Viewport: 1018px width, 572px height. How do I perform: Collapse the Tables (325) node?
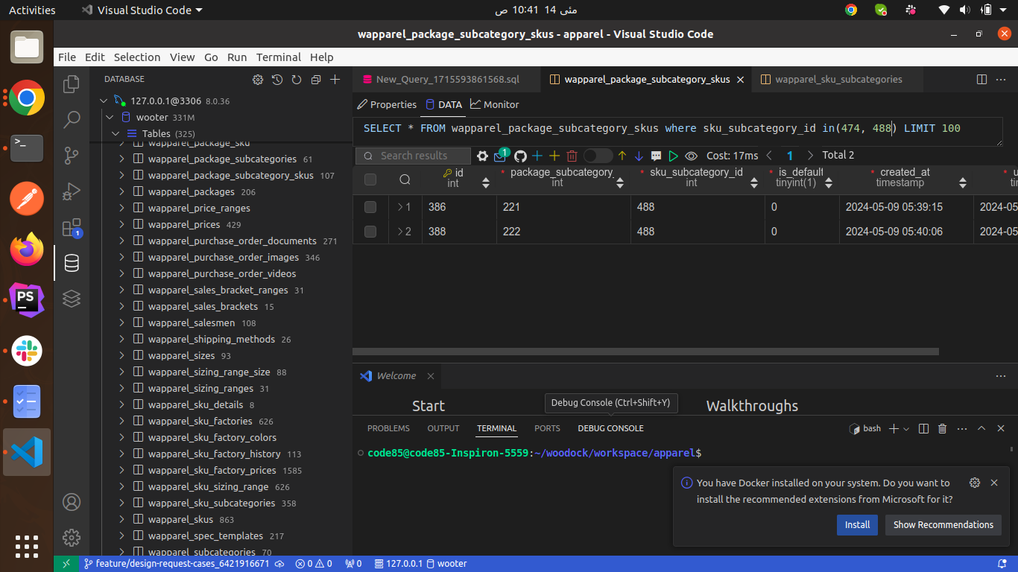(x=116, y=133)
